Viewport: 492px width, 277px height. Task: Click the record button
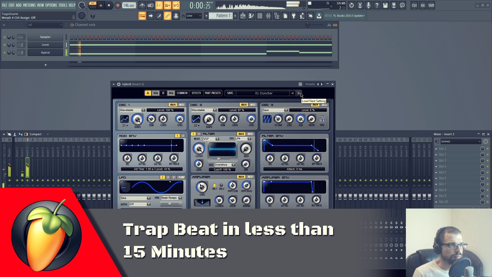(118, 5)
